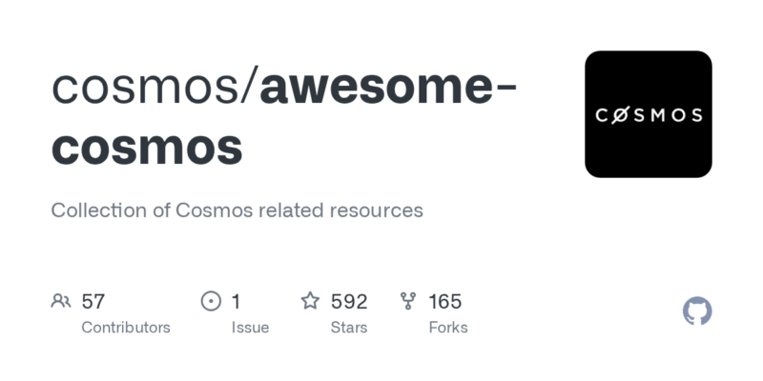
Task: Select the 57 contributors count
Action: [93, 301]
